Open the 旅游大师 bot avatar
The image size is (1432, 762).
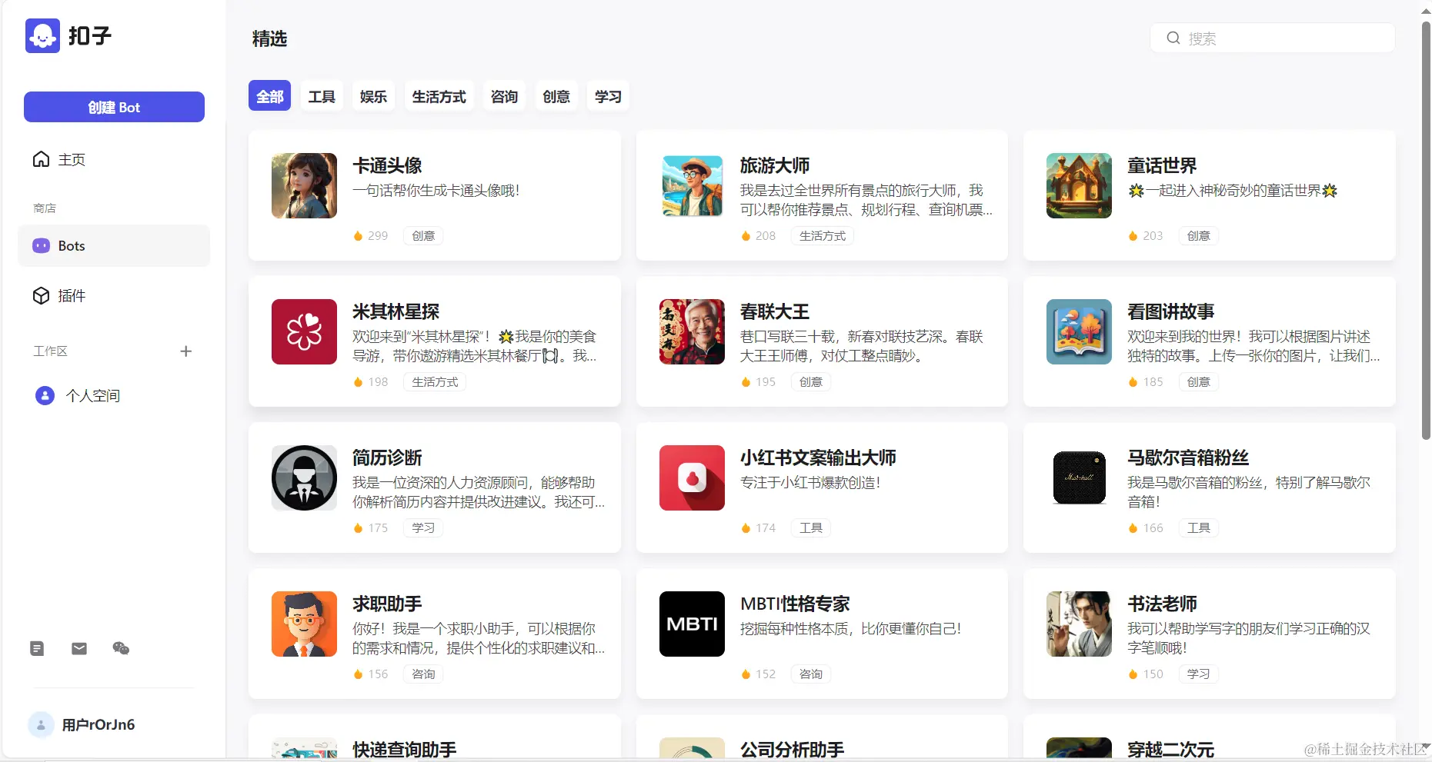point(692,185)
